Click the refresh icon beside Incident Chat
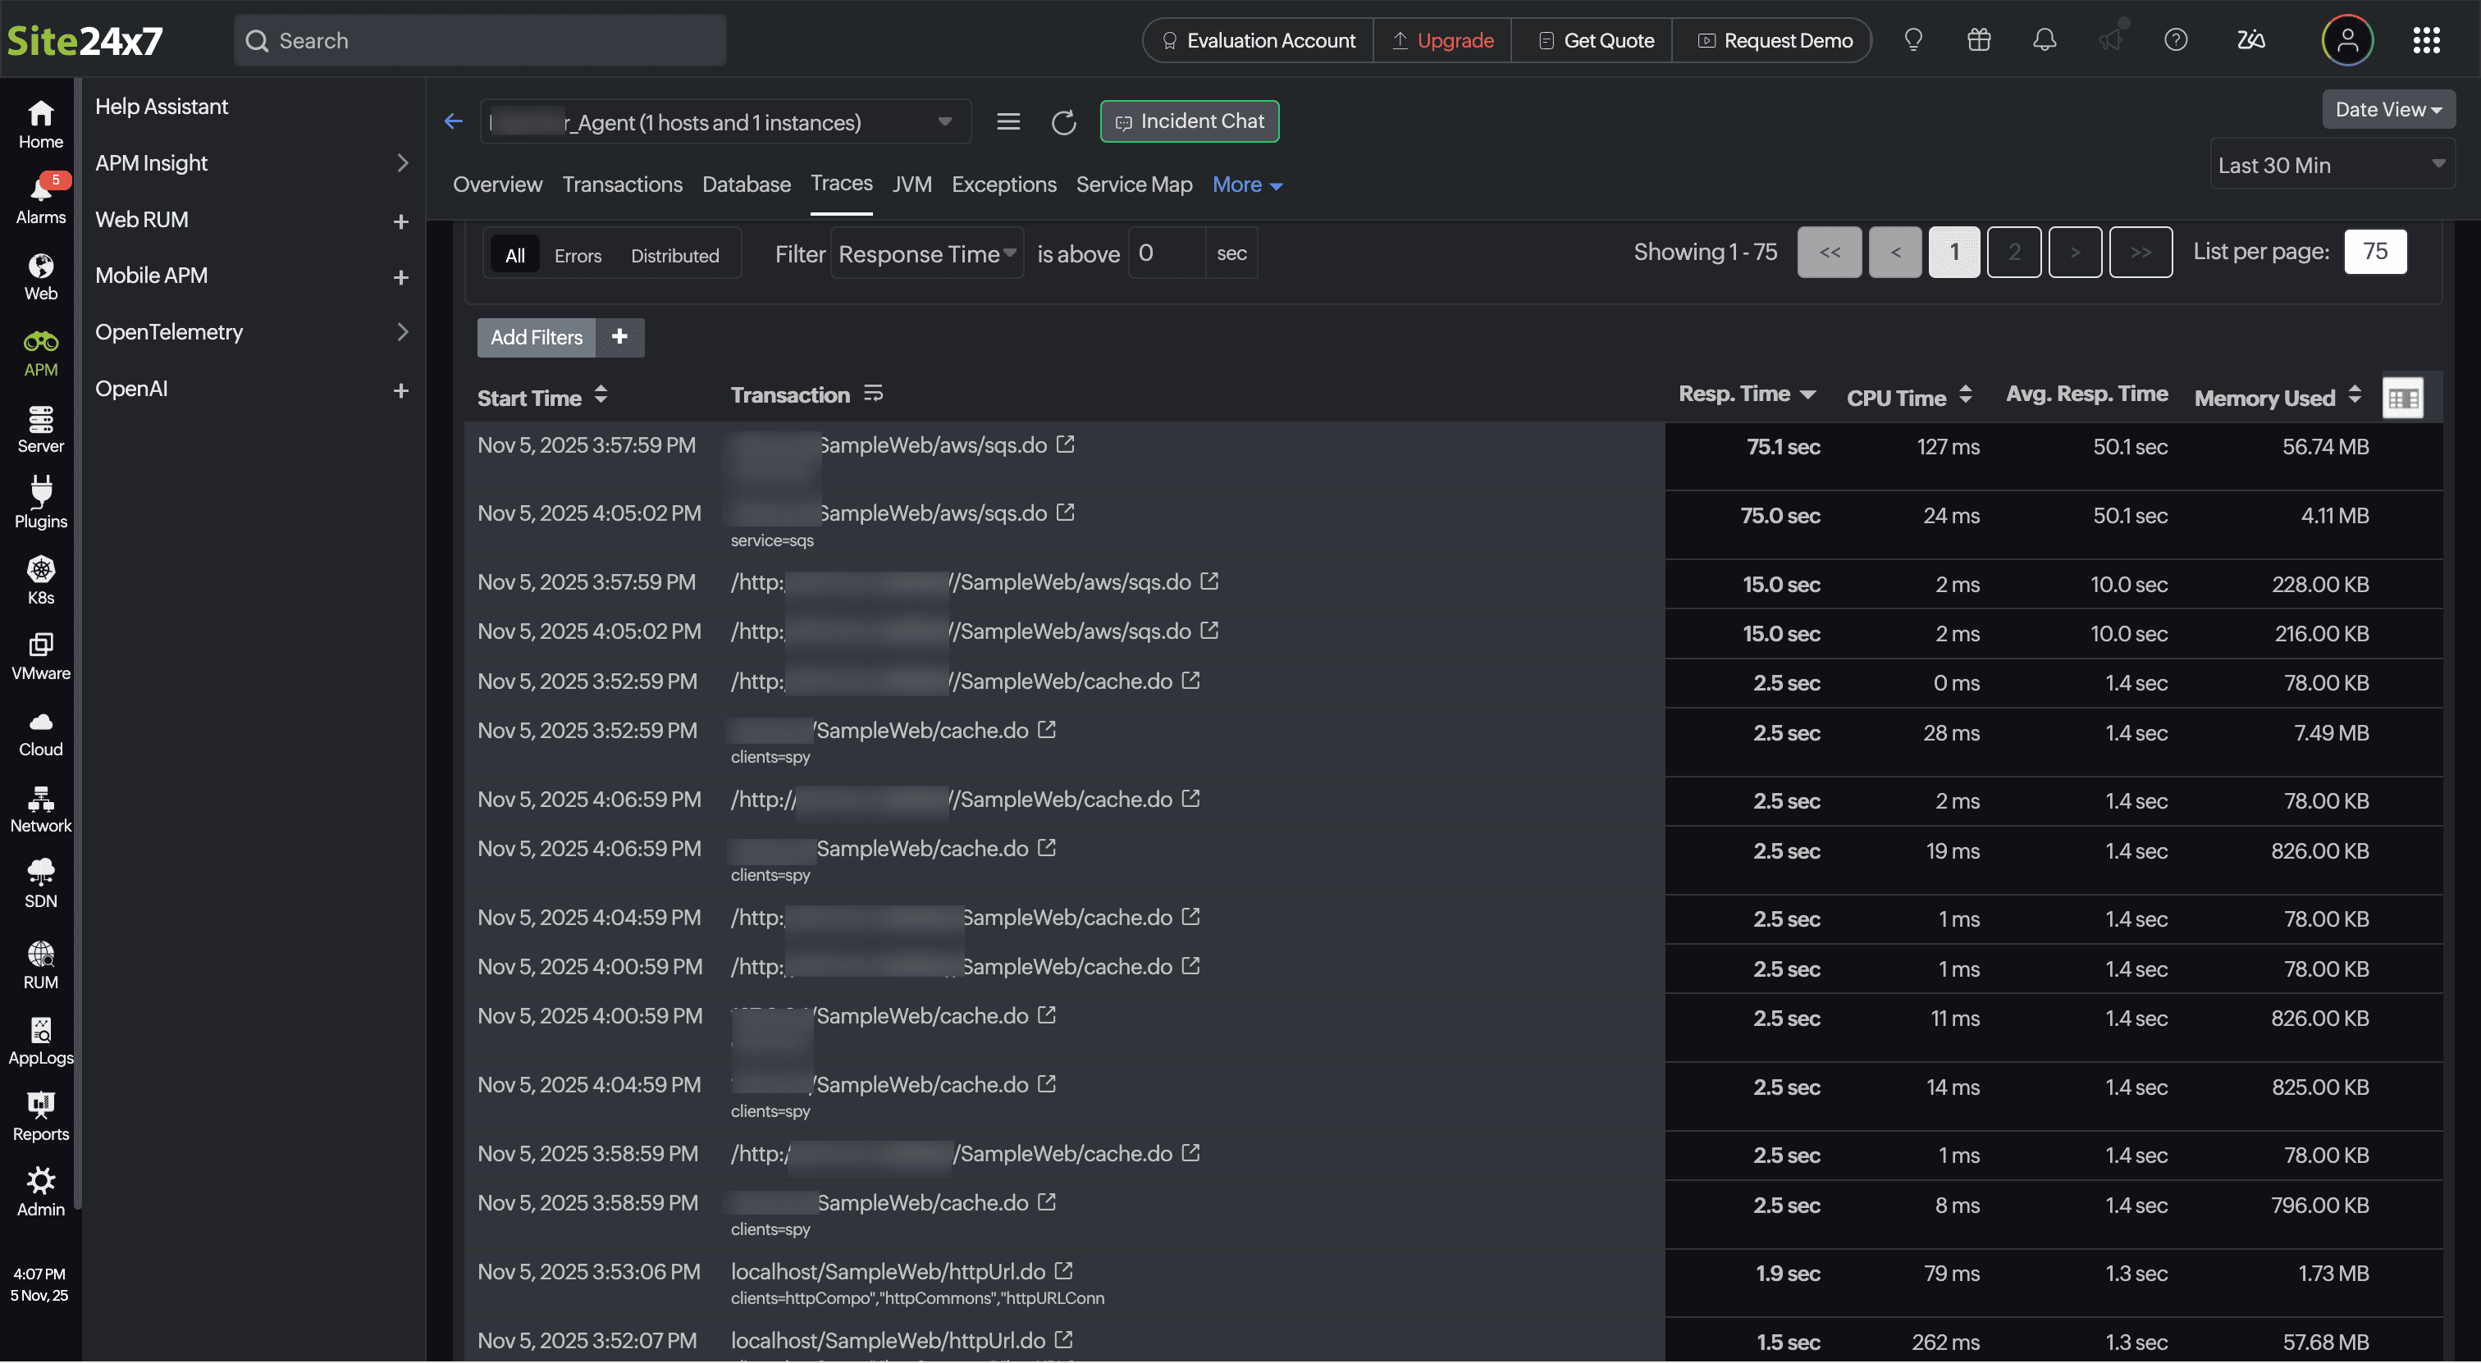This screenshot has height=1363, width=2481. 1063,122
